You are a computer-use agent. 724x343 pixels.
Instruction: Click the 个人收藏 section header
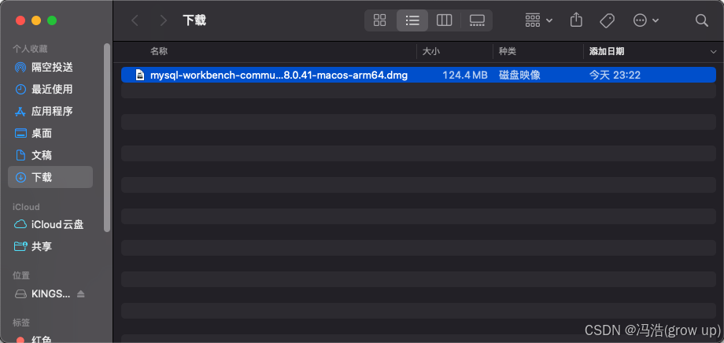point(30,49)
